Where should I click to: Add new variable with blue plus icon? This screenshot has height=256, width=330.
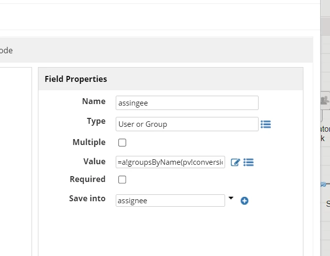244,201
